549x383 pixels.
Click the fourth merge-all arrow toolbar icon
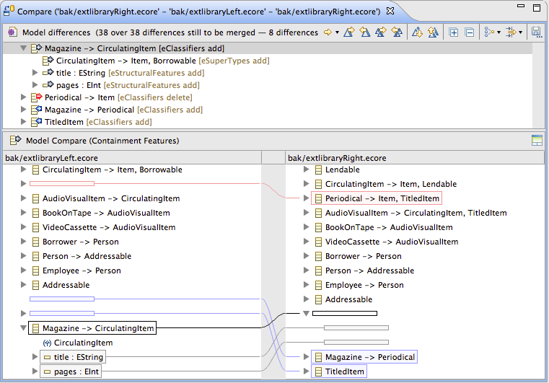(x=397, y=32)
